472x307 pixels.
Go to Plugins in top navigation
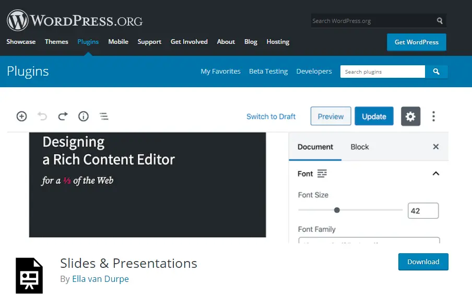[x=88, y=42]
